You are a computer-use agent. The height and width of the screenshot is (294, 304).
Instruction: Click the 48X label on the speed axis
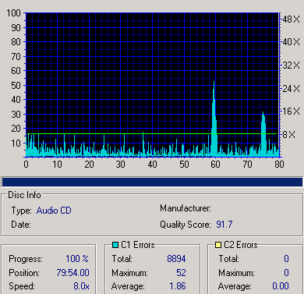coord(291,19)
